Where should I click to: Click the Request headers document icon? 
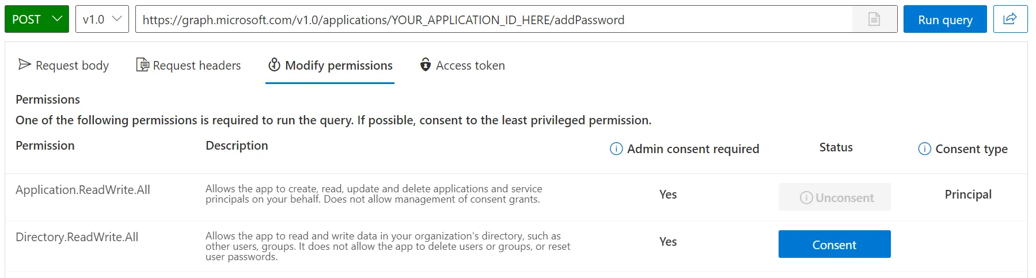coord(142,65)
